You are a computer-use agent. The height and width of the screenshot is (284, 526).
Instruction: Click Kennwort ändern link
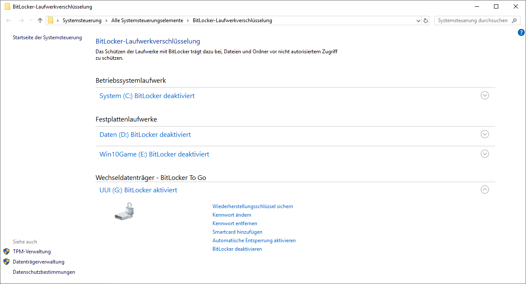click(x=232, y=215)
